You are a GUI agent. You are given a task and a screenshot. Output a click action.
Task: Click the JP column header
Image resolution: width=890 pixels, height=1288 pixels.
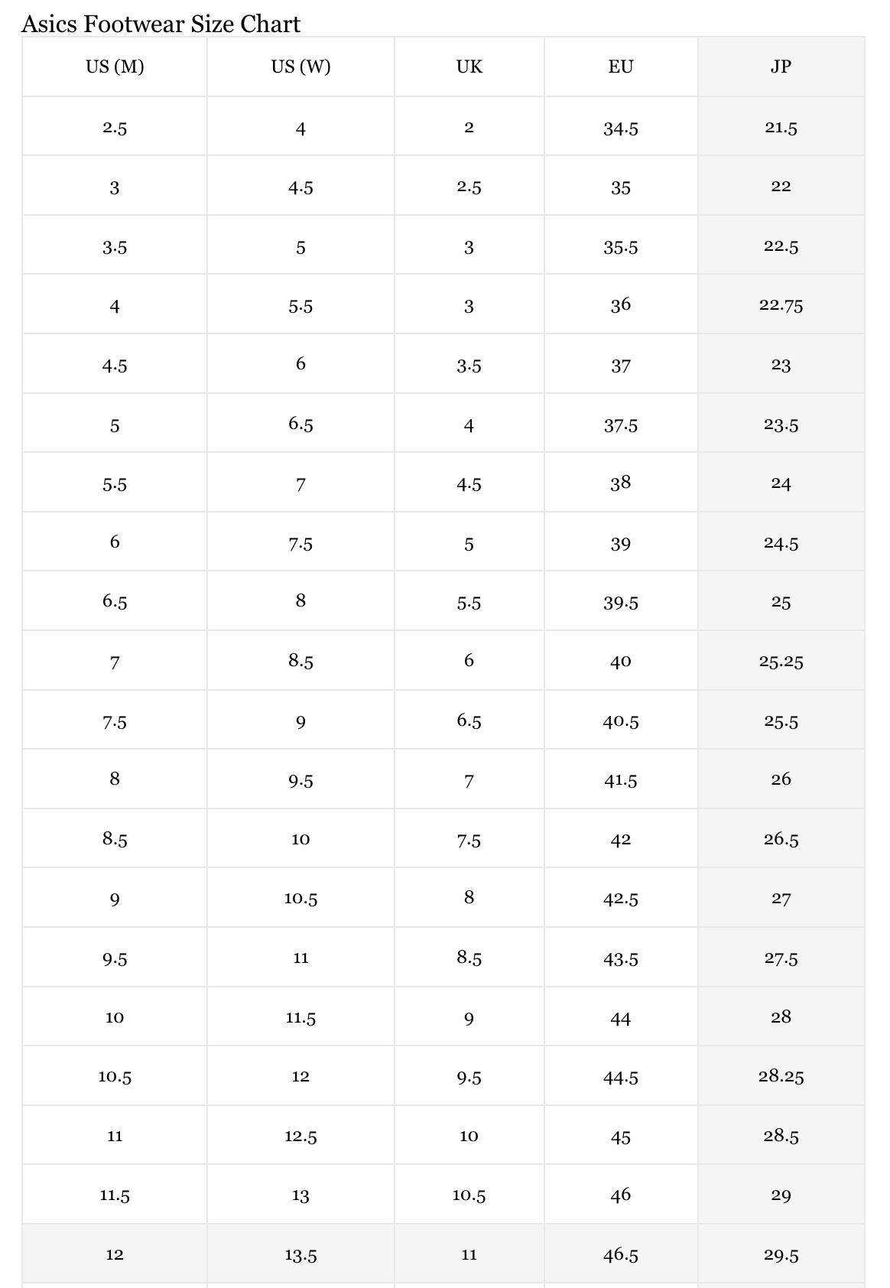coord(781,67)
